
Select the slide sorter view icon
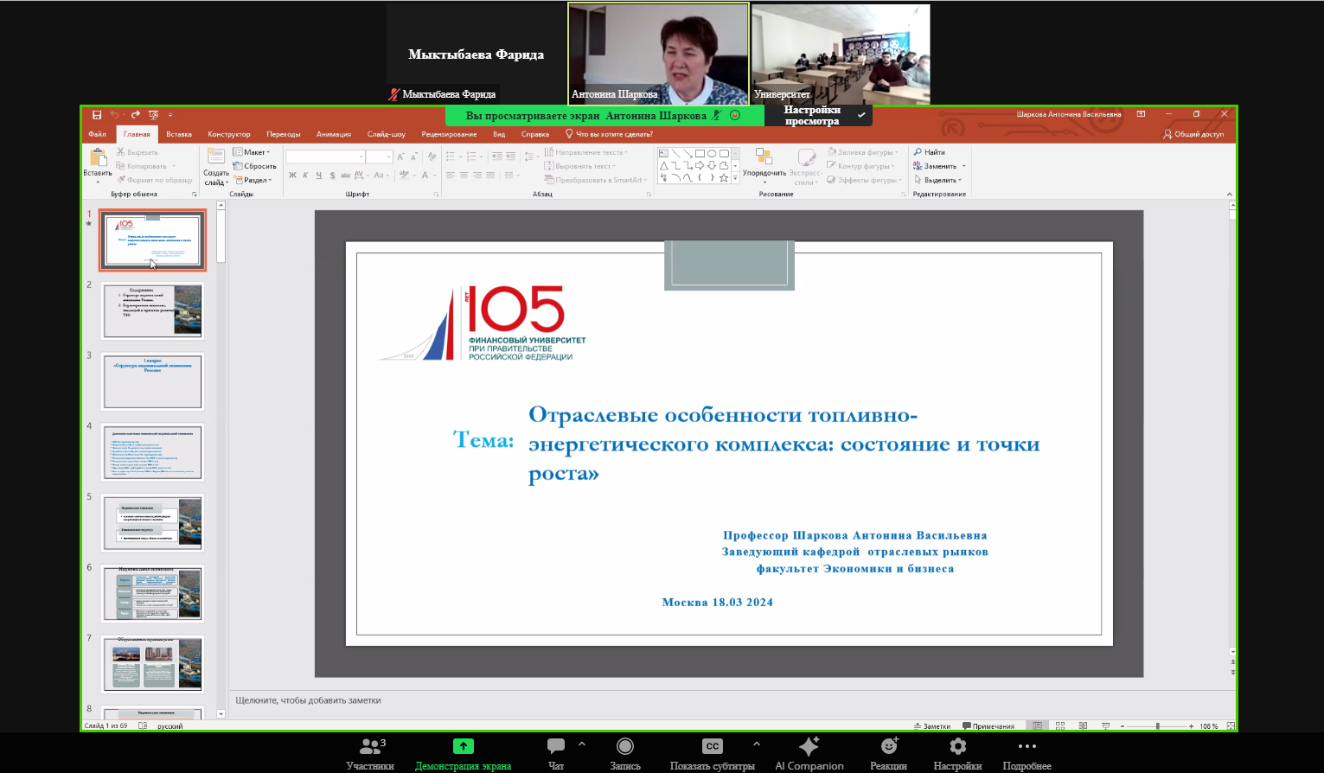point(1061,725)
